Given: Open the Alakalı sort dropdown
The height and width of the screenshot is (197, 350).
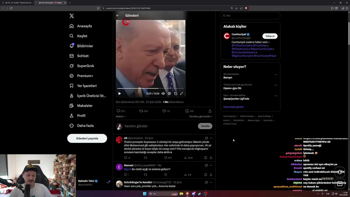Looking at the screenshot, I should [121, 117].
